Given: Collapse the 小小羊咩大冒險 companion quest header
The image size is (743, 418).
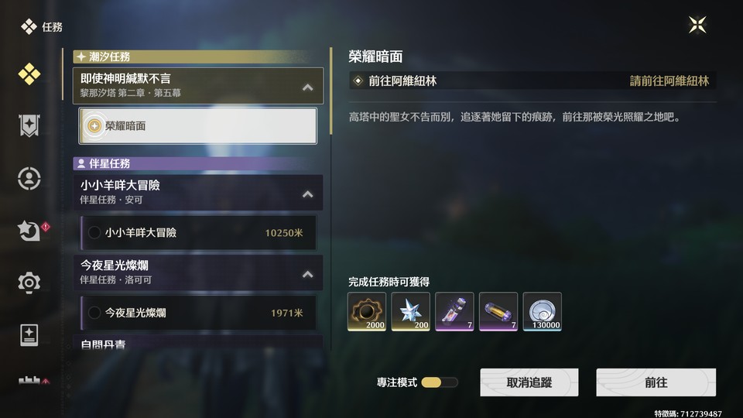Looking at the screenshot, I should tap(308, 194).
